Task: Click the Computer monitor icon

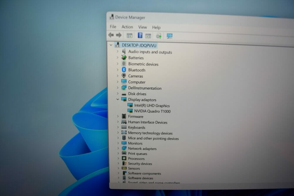Action: [x=124, y=81]
